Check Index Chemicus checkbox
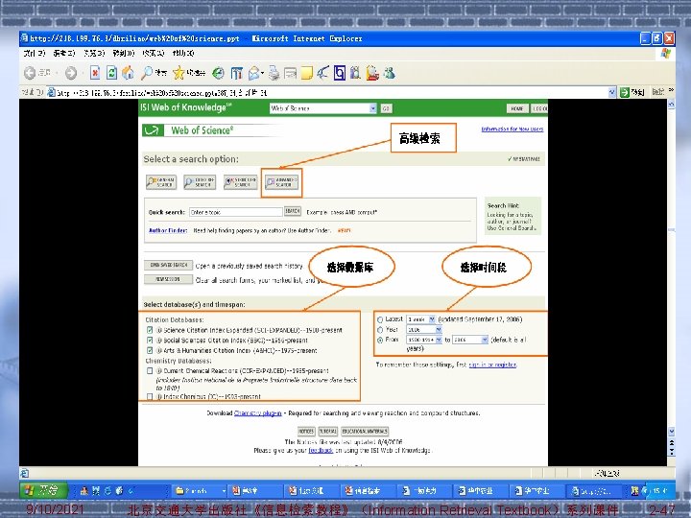This screenshot has width=691, height=518. click(x=150, y=396)
